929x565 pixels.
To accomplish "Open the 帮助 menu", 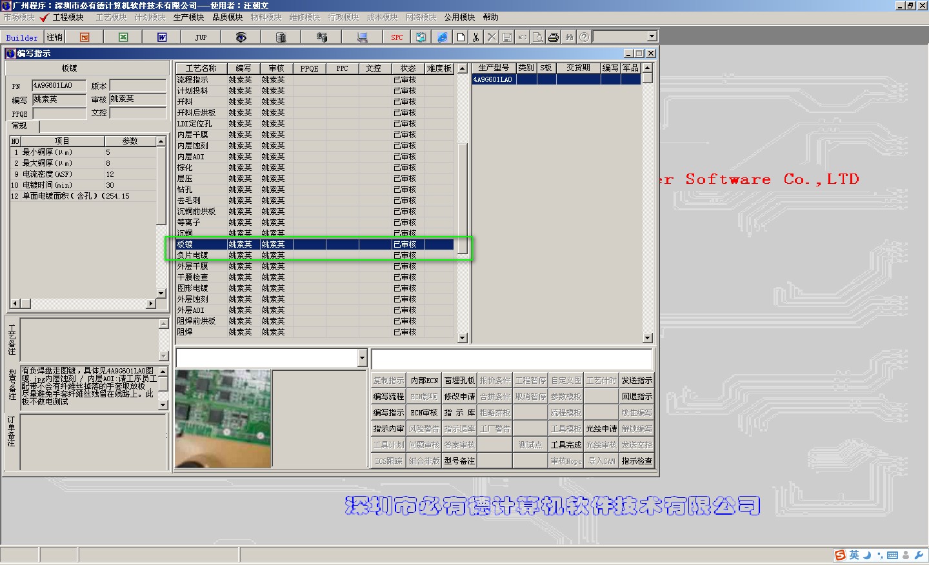I will [x=490, y=17].
